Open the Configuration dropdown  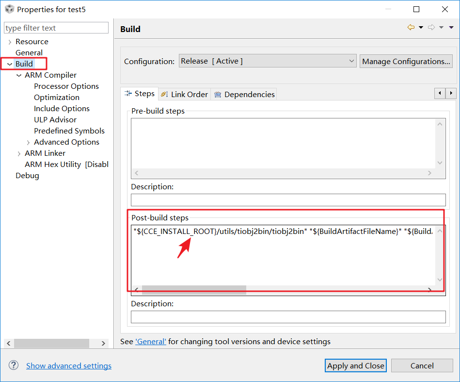(268, 61)
